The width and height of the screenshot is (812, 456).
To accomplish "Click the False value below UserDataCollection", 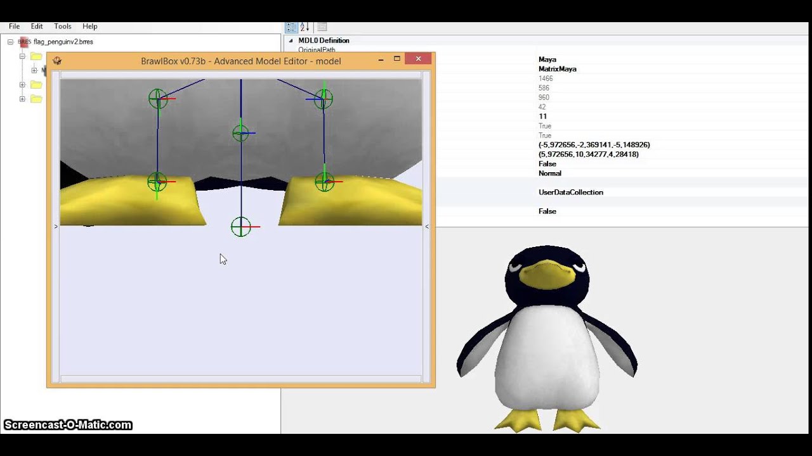I will (547, 212).
